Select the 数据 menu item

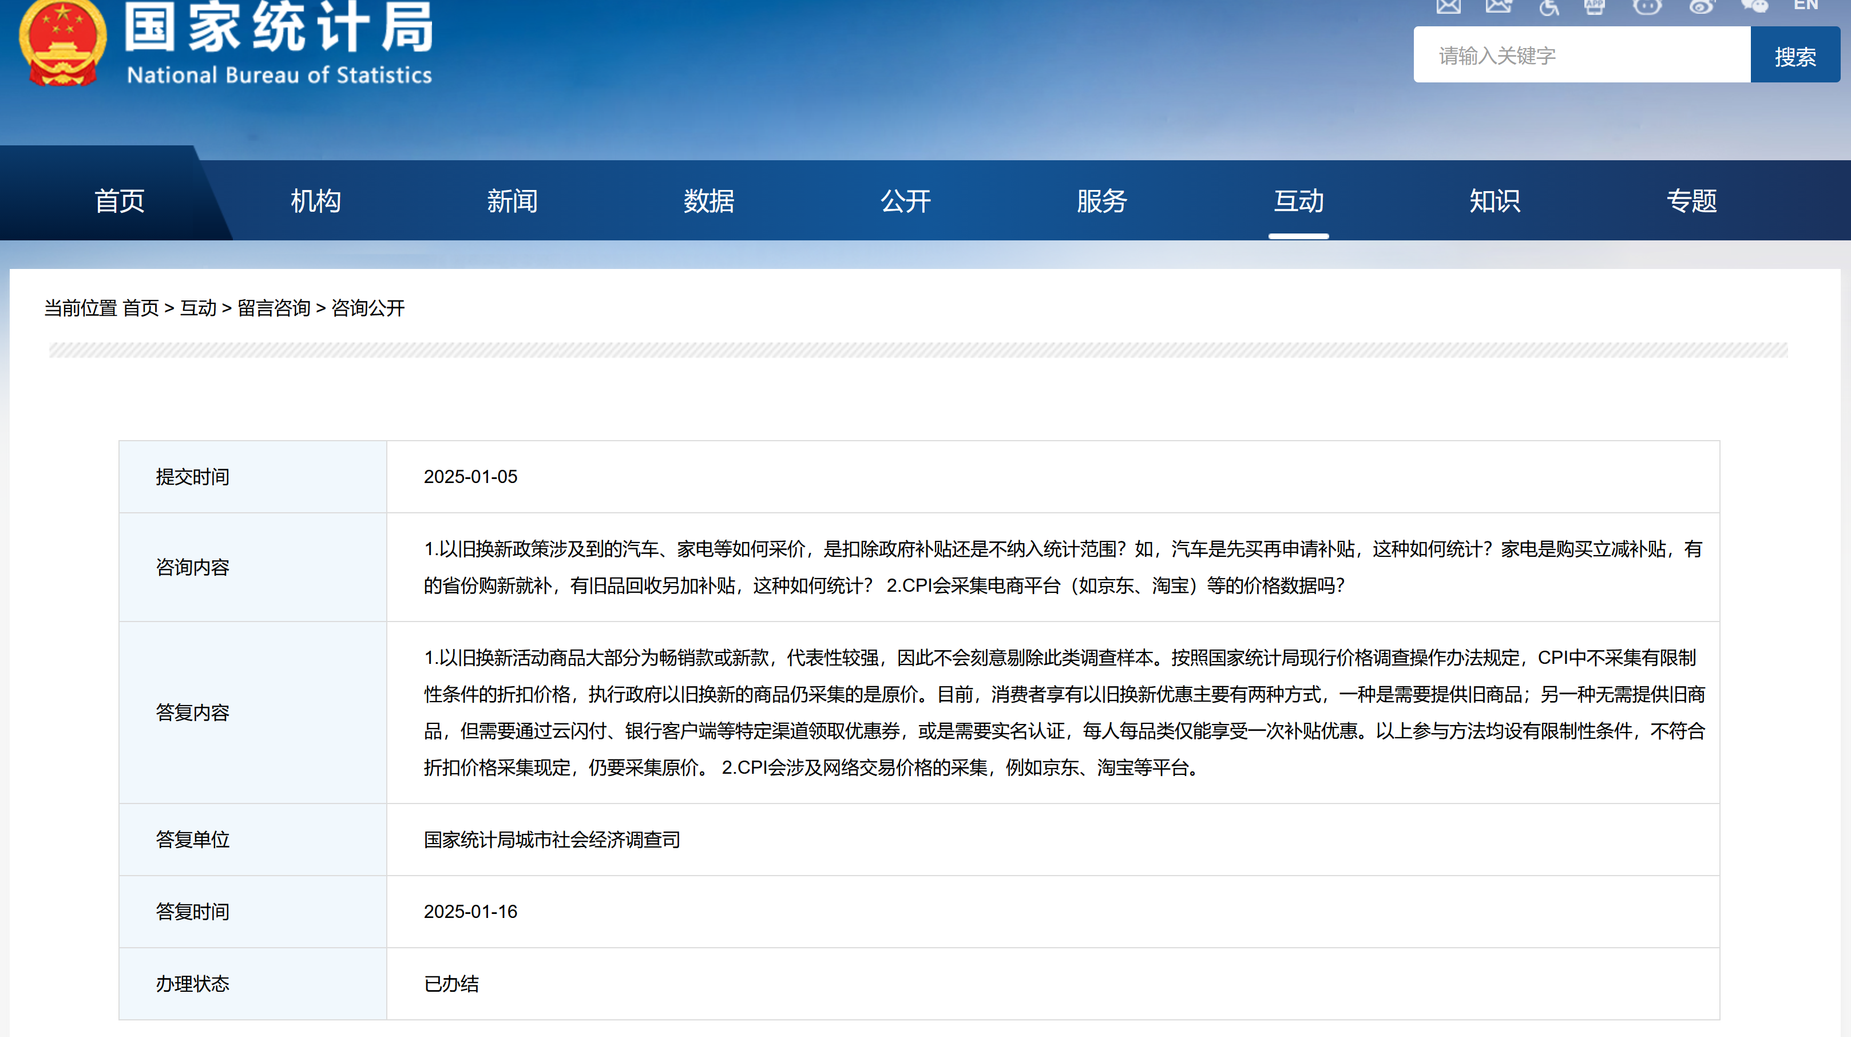(x=708, y=200)
